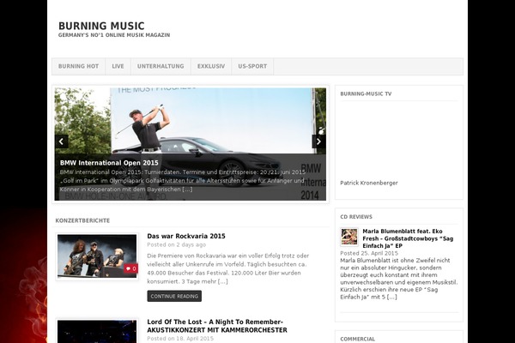
Task: Open the Das war Rockvaria 2015 article
Action: tap(186, 236)
